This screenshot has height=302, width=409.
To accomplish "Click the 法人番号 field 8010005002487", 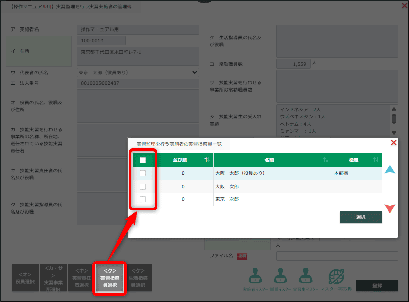I will pyautogui.click(x=138, y=83).
